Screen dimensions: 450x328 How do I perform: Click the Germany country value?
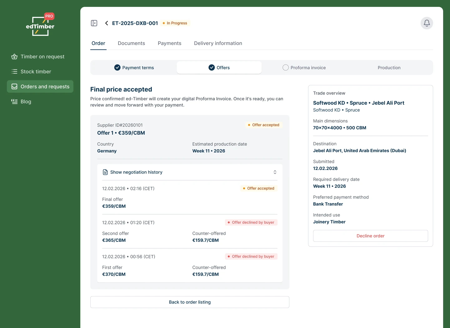coord(107,151)
